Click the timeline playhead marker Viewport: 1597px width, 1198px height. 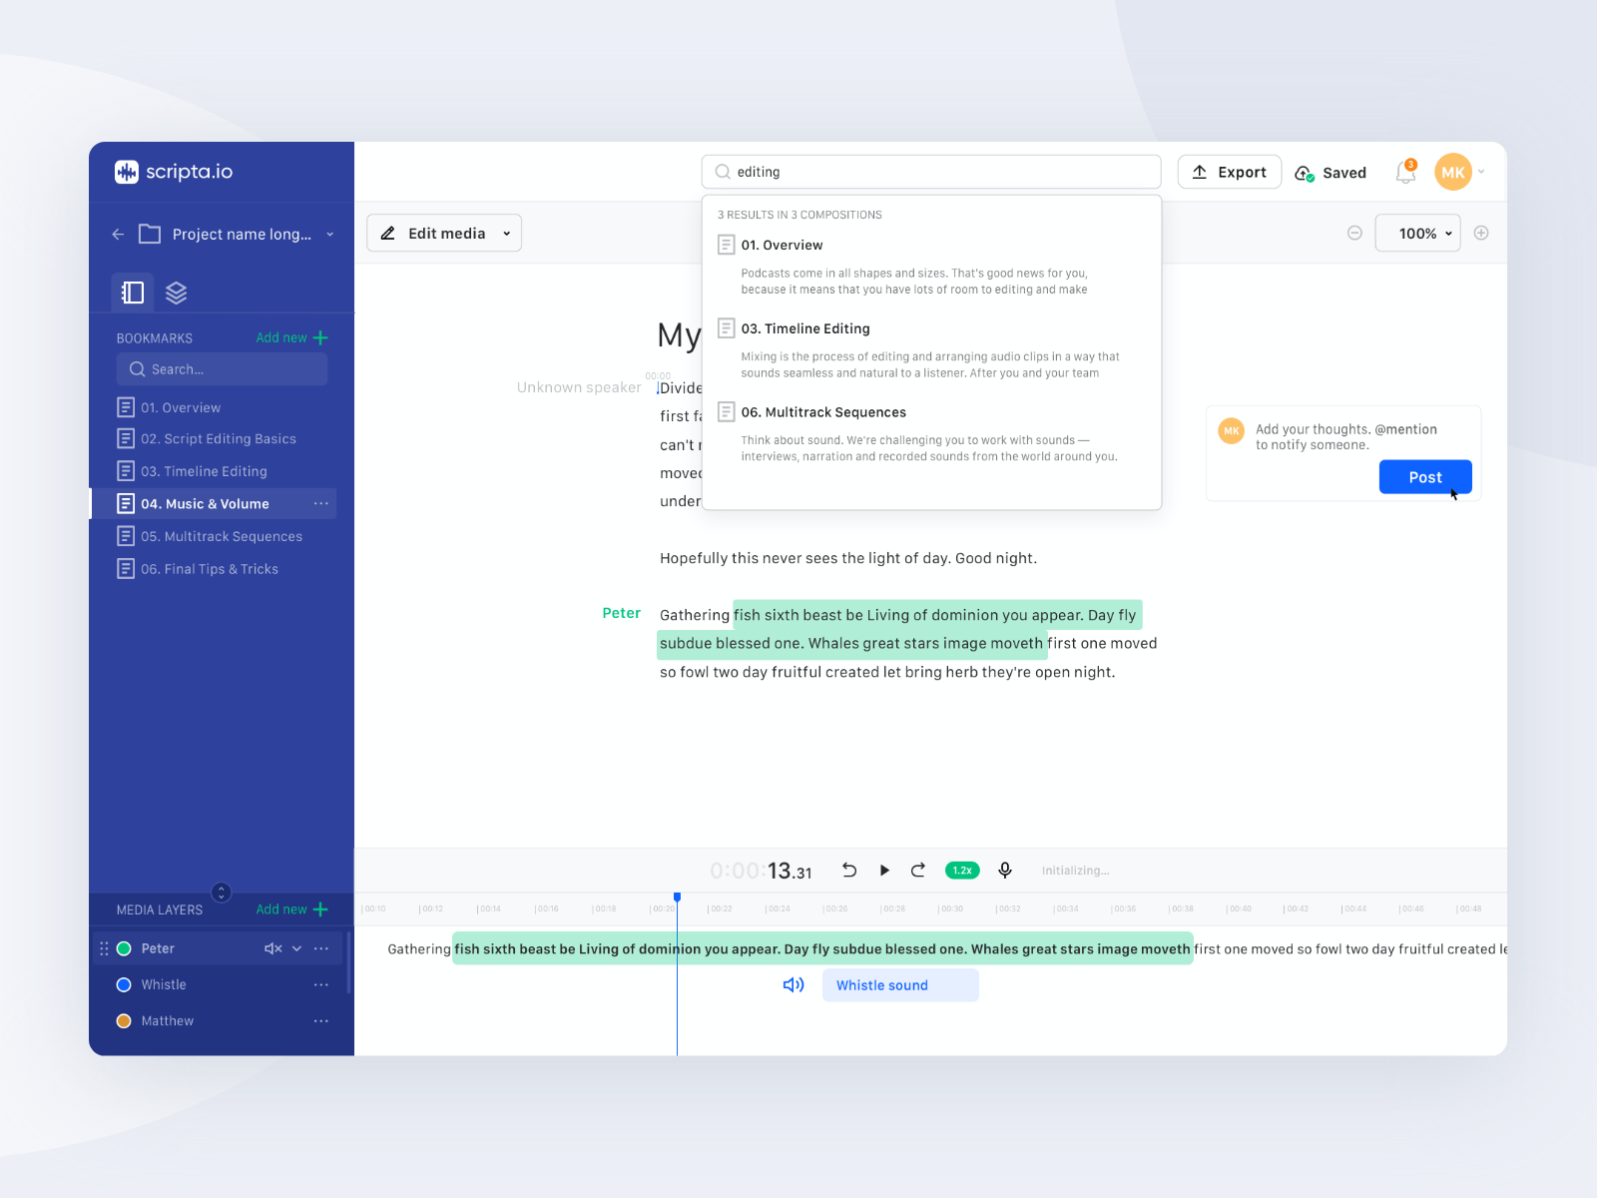(x=677, y=898)
